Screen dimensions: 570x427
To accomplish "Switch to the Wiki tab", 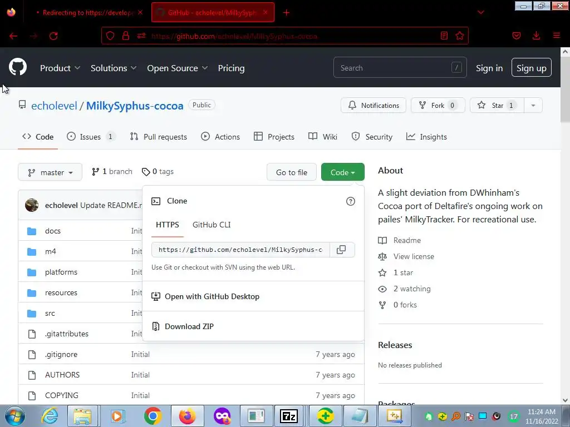I will pyautogui.click(x=323, y=137).
